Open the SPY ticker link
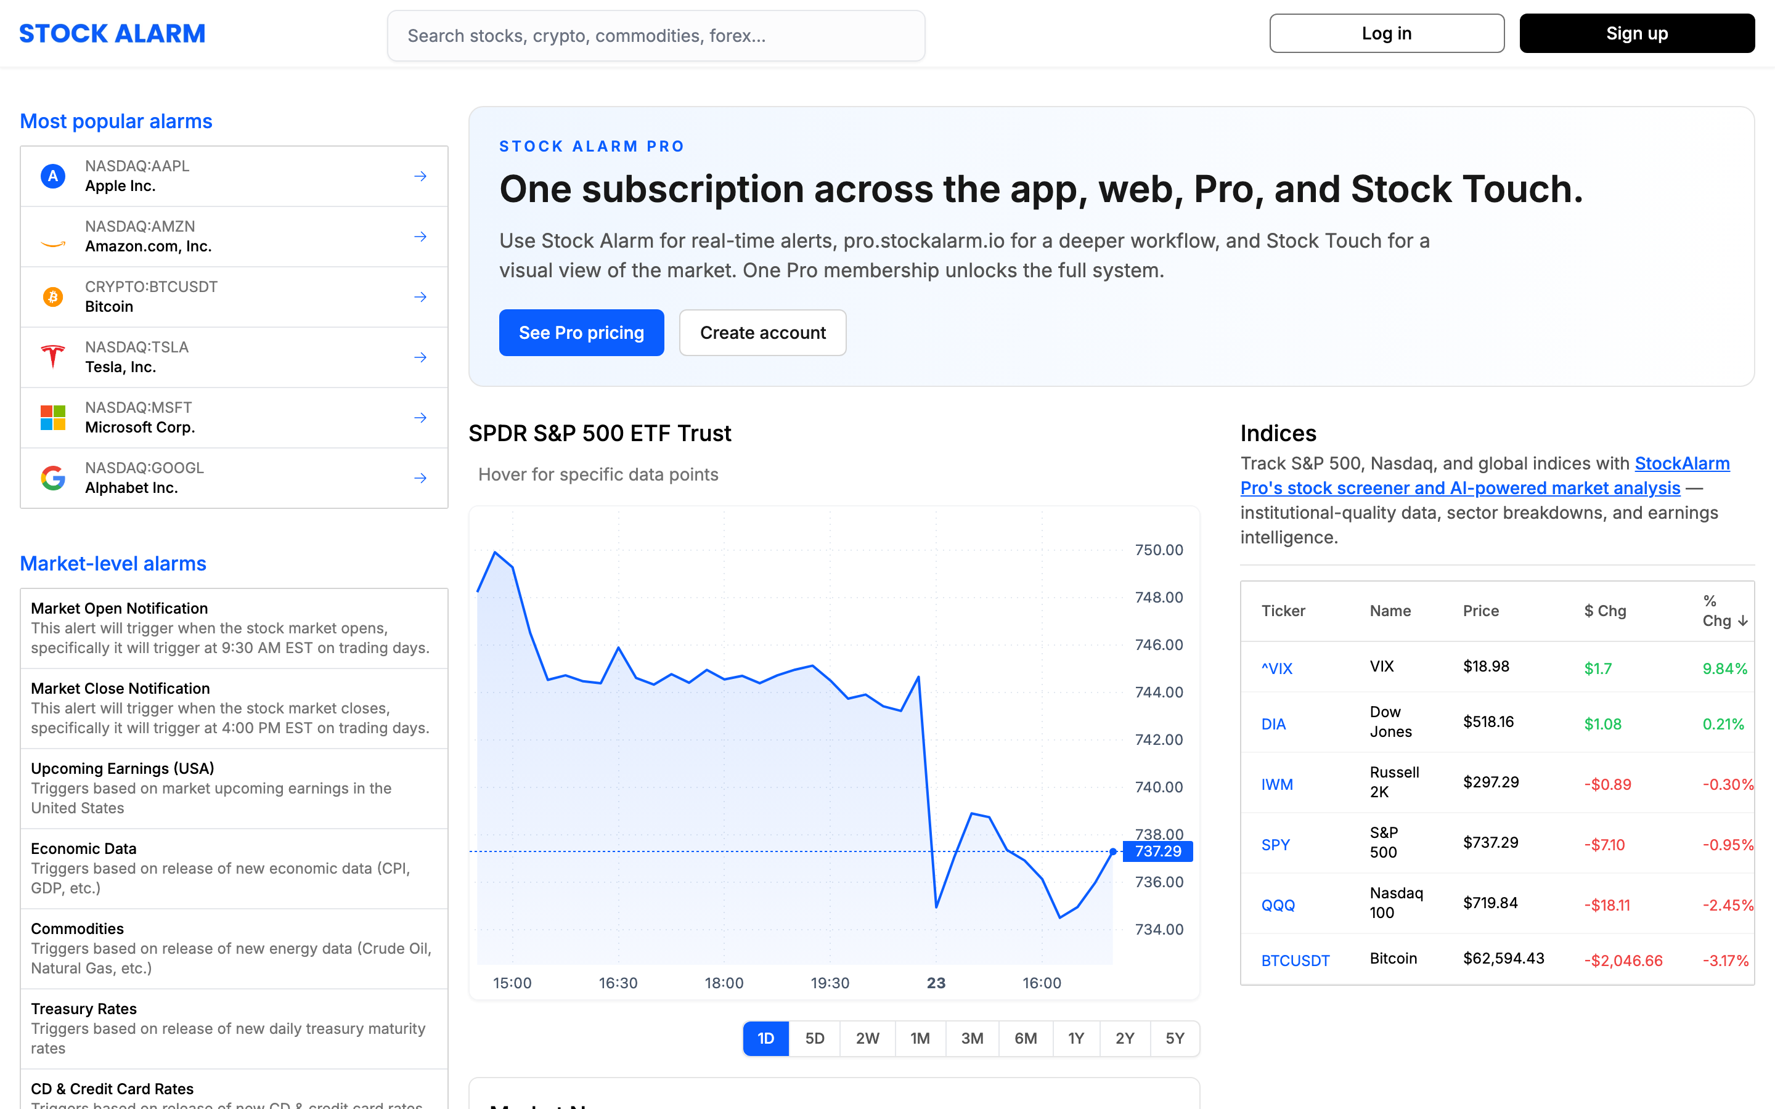1775x1109 pixels. click(1276, 845)
